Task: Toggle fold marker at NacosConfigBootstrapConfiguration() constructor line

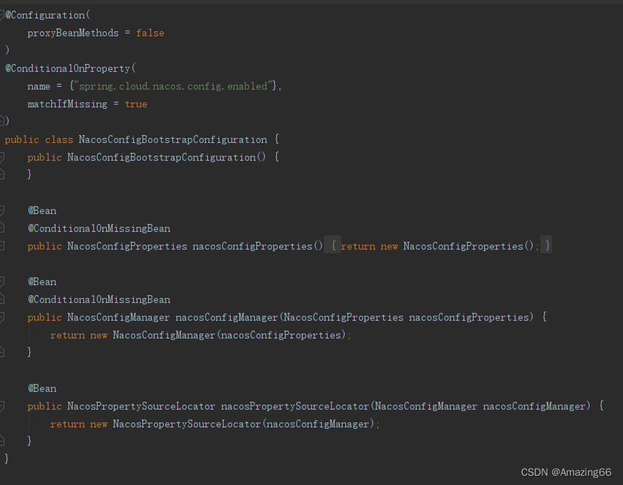Action: pos(1,157)
